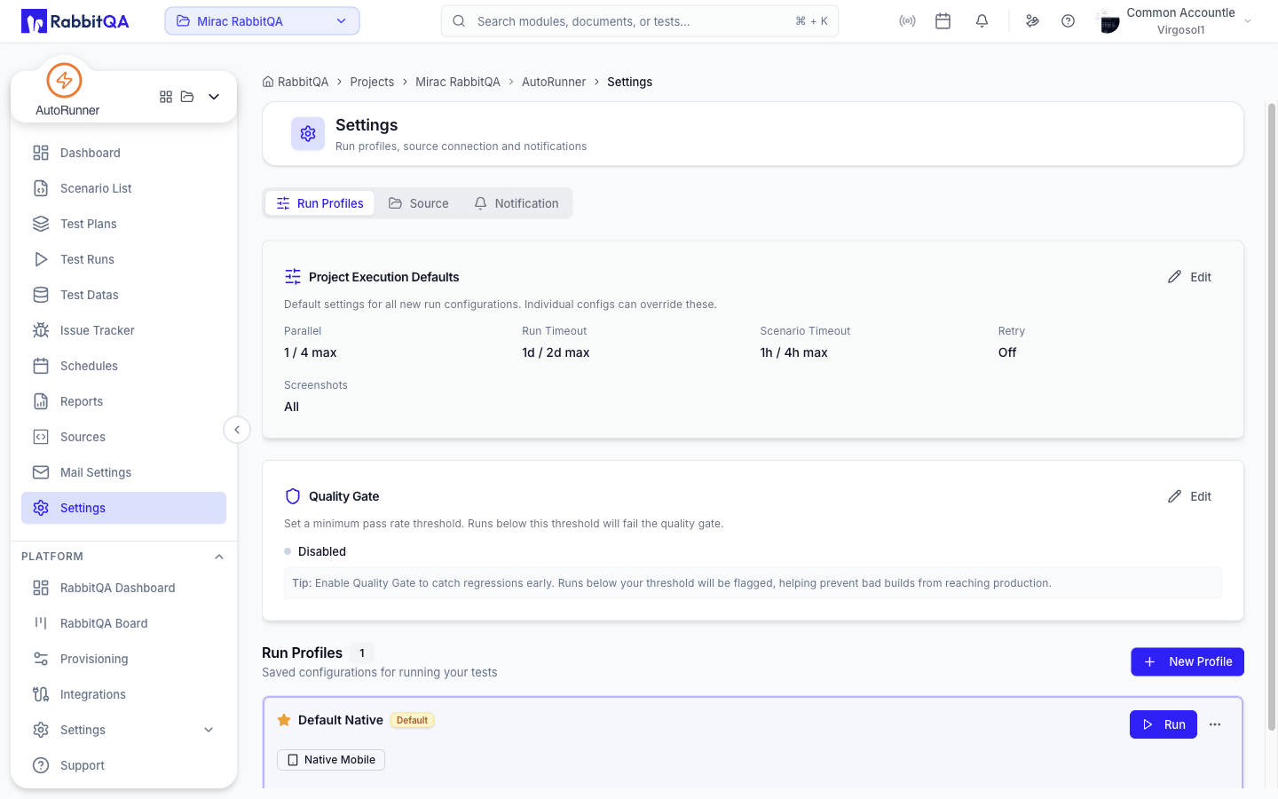Click the folder icon beside AutoRunner
Screen dimensions: 1278x799
(x=187, y=97)
